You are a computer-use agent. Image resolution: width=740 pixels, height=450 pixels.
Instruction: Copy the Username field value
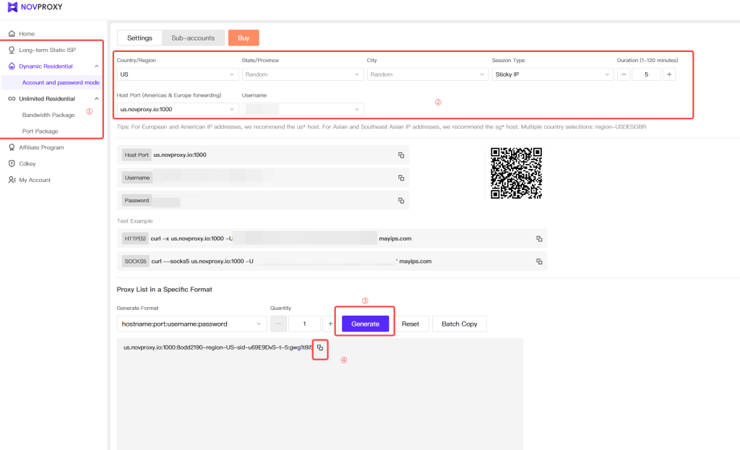(x=400, y=178)
